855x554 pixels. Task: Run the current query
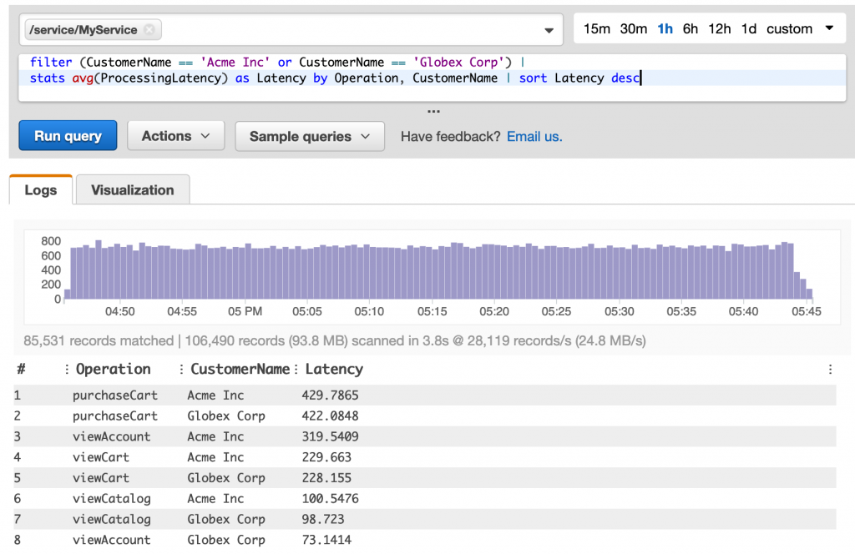68,136
